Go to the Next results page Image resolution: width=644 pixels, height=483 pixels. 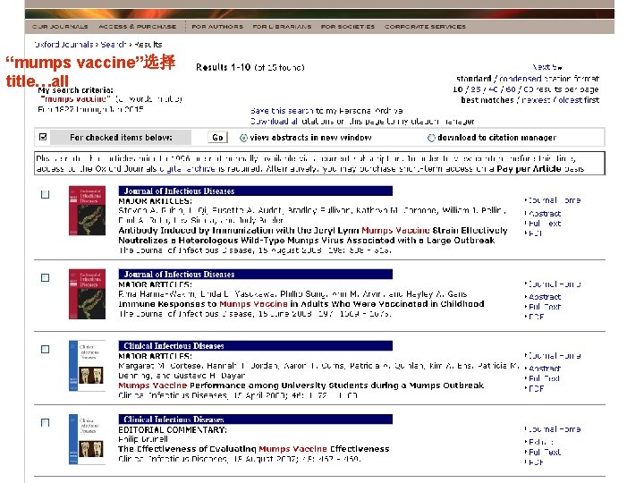click(547, 67)
